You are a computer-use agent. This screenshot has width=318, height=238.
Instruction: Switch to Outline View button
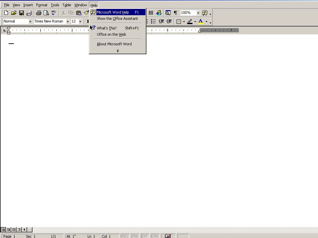tap(19, 229)
